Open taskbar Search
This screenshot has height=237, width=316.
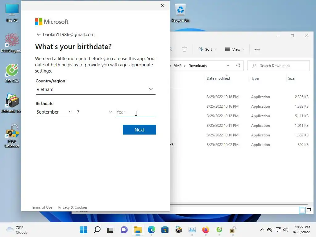(97, 230)
